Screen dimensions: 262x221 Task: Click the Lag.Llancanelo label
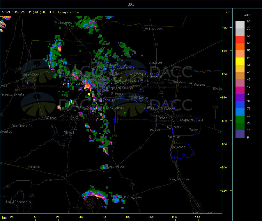point(19,202)
